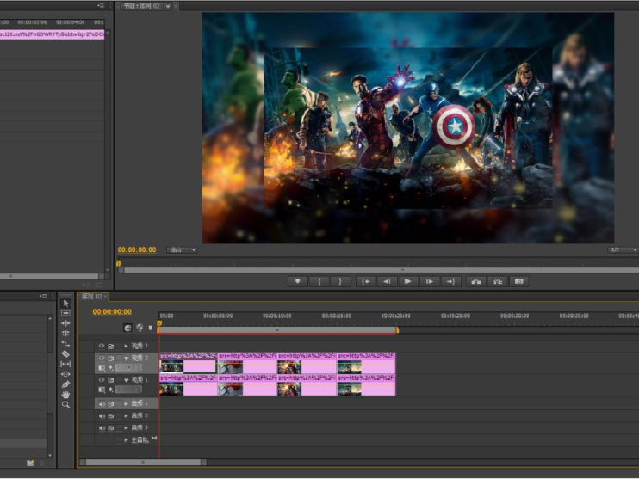The height and width of the screenshot is (479, 639).
Task: Click the Mark In button
Action: (x=319, y=281)
